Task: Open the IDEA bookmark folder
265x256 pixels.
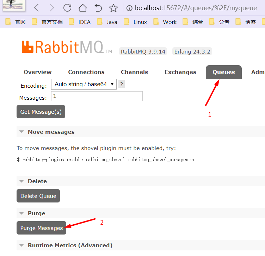Action: click(80, 22)
